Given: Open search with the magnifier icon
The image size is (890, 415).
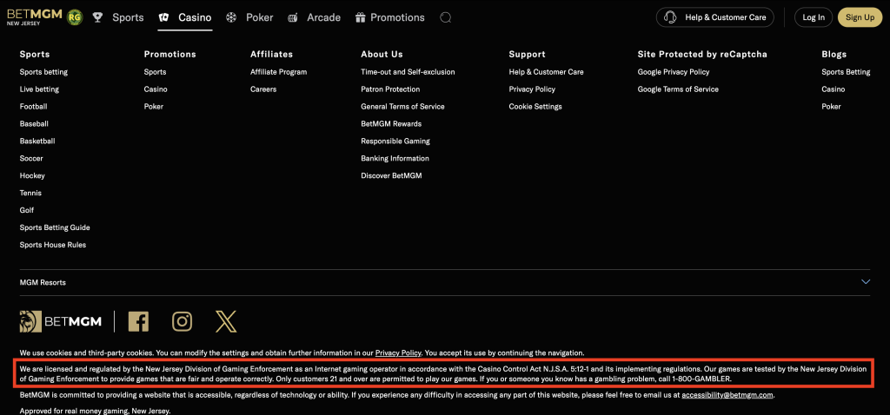Looking at the screenshot, I should click(446, 17).
